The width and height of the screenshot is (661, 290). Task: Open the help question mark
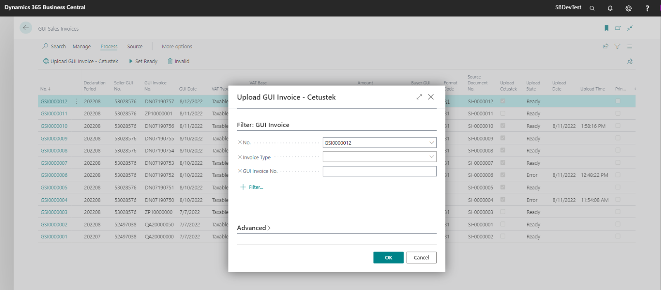(647, 8)
